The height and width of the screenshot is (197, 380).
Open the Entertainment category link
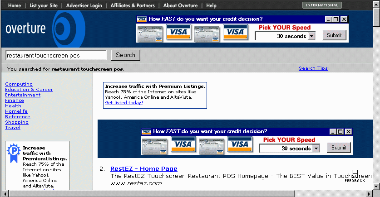click(x=23, y=95)
